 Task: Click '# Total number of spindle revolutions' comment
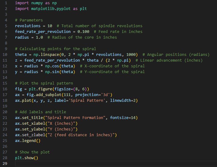click(100, 26)
